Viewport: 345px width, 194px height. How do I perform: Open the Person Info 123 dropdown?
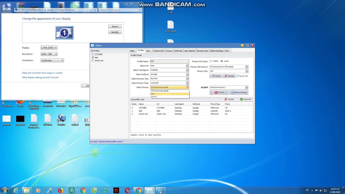[247, 71]
